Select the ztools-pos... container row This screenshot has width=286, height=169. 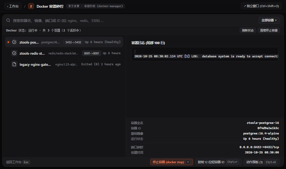point(64,42)
